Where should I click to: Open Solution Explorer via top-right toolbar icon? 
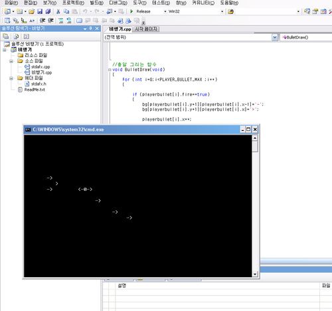307,11
